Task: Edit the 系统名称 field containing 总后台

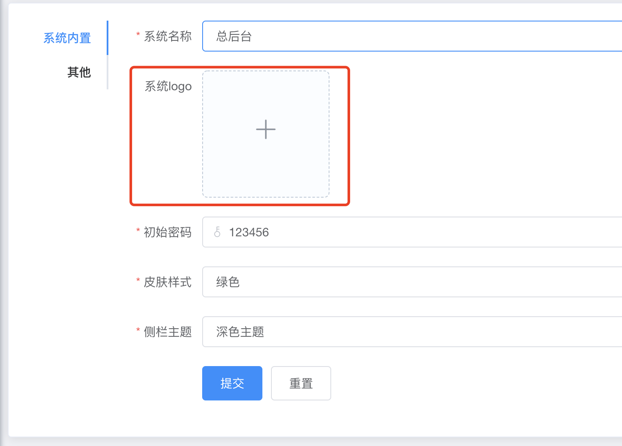Action: pos(412,36)
